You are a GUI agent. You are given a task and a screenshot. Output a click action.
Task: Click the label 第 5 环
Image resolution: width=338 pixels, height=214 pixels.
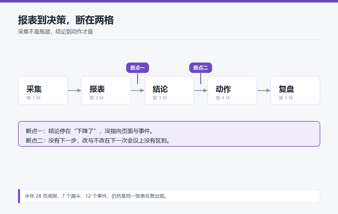point(286,98)
